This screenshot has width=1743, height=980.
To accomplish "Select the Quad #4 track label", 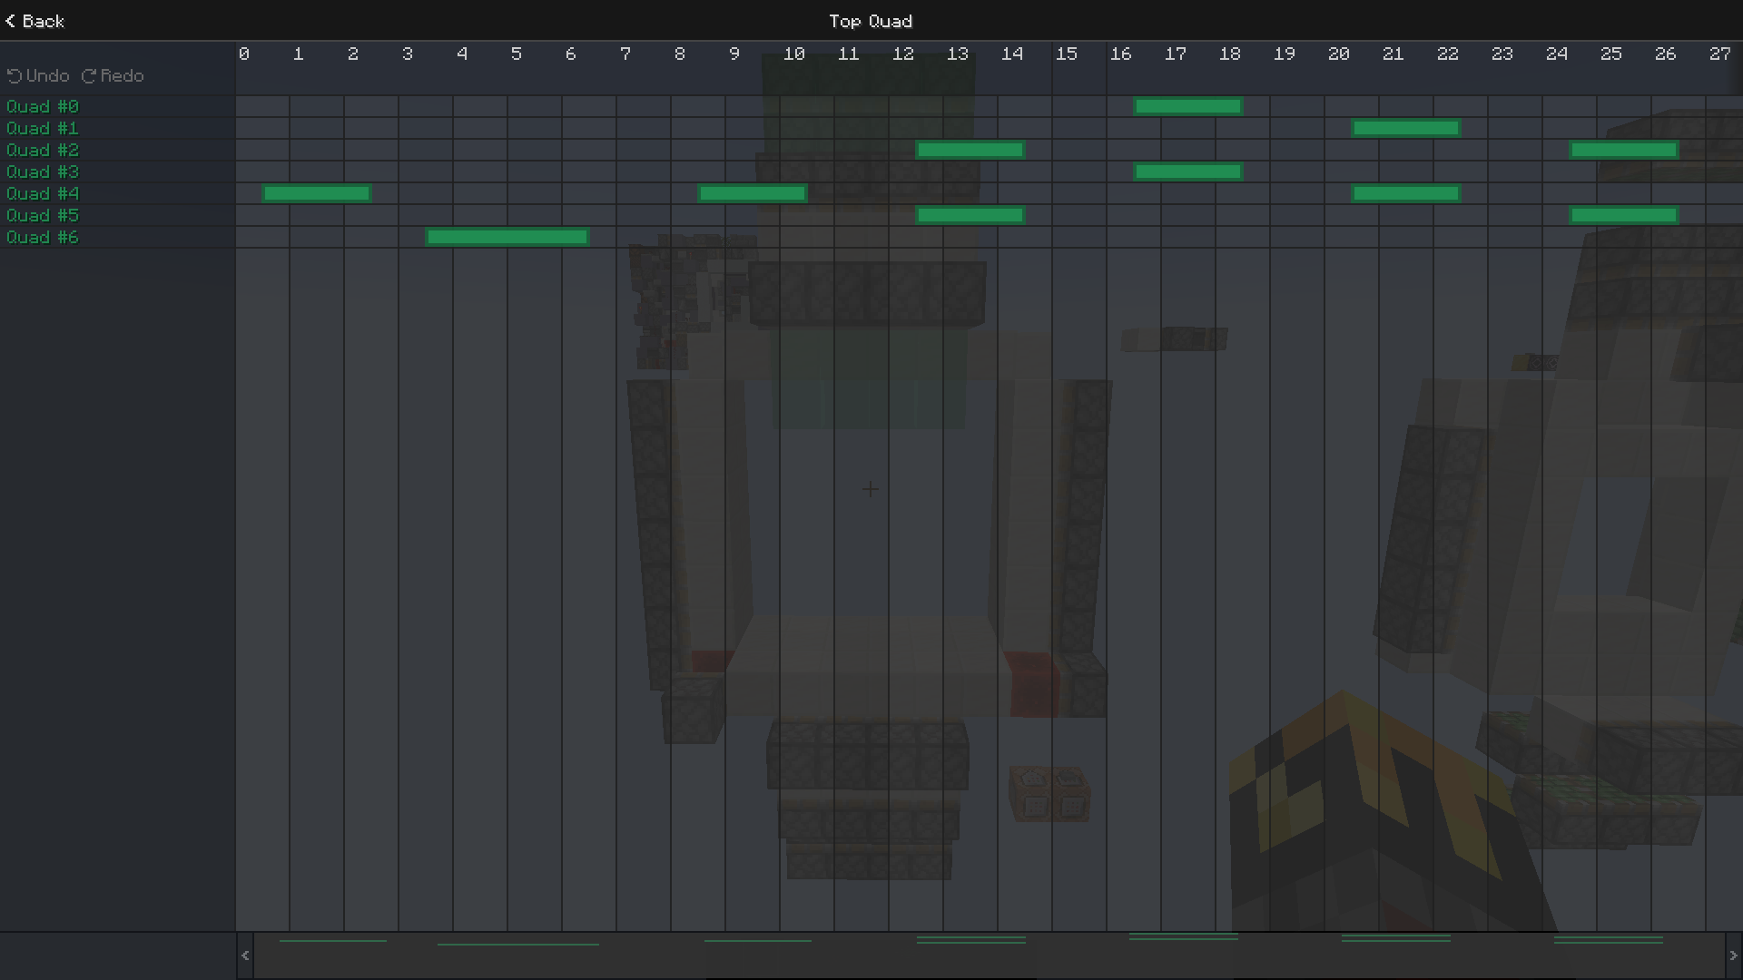I will tap(43, 193).
